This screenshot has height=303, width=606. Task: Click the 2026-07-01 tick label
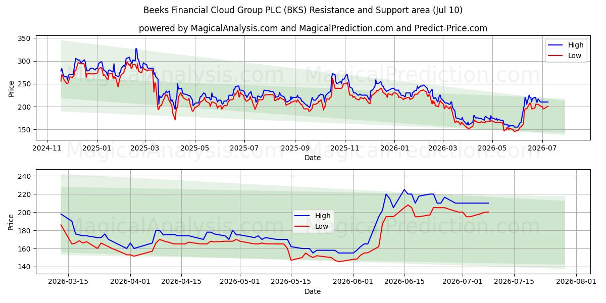coord(463,282)
